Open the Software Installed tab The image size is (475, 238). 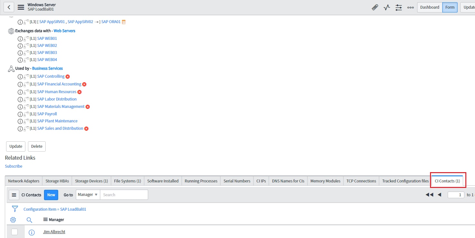pos(163,181)
